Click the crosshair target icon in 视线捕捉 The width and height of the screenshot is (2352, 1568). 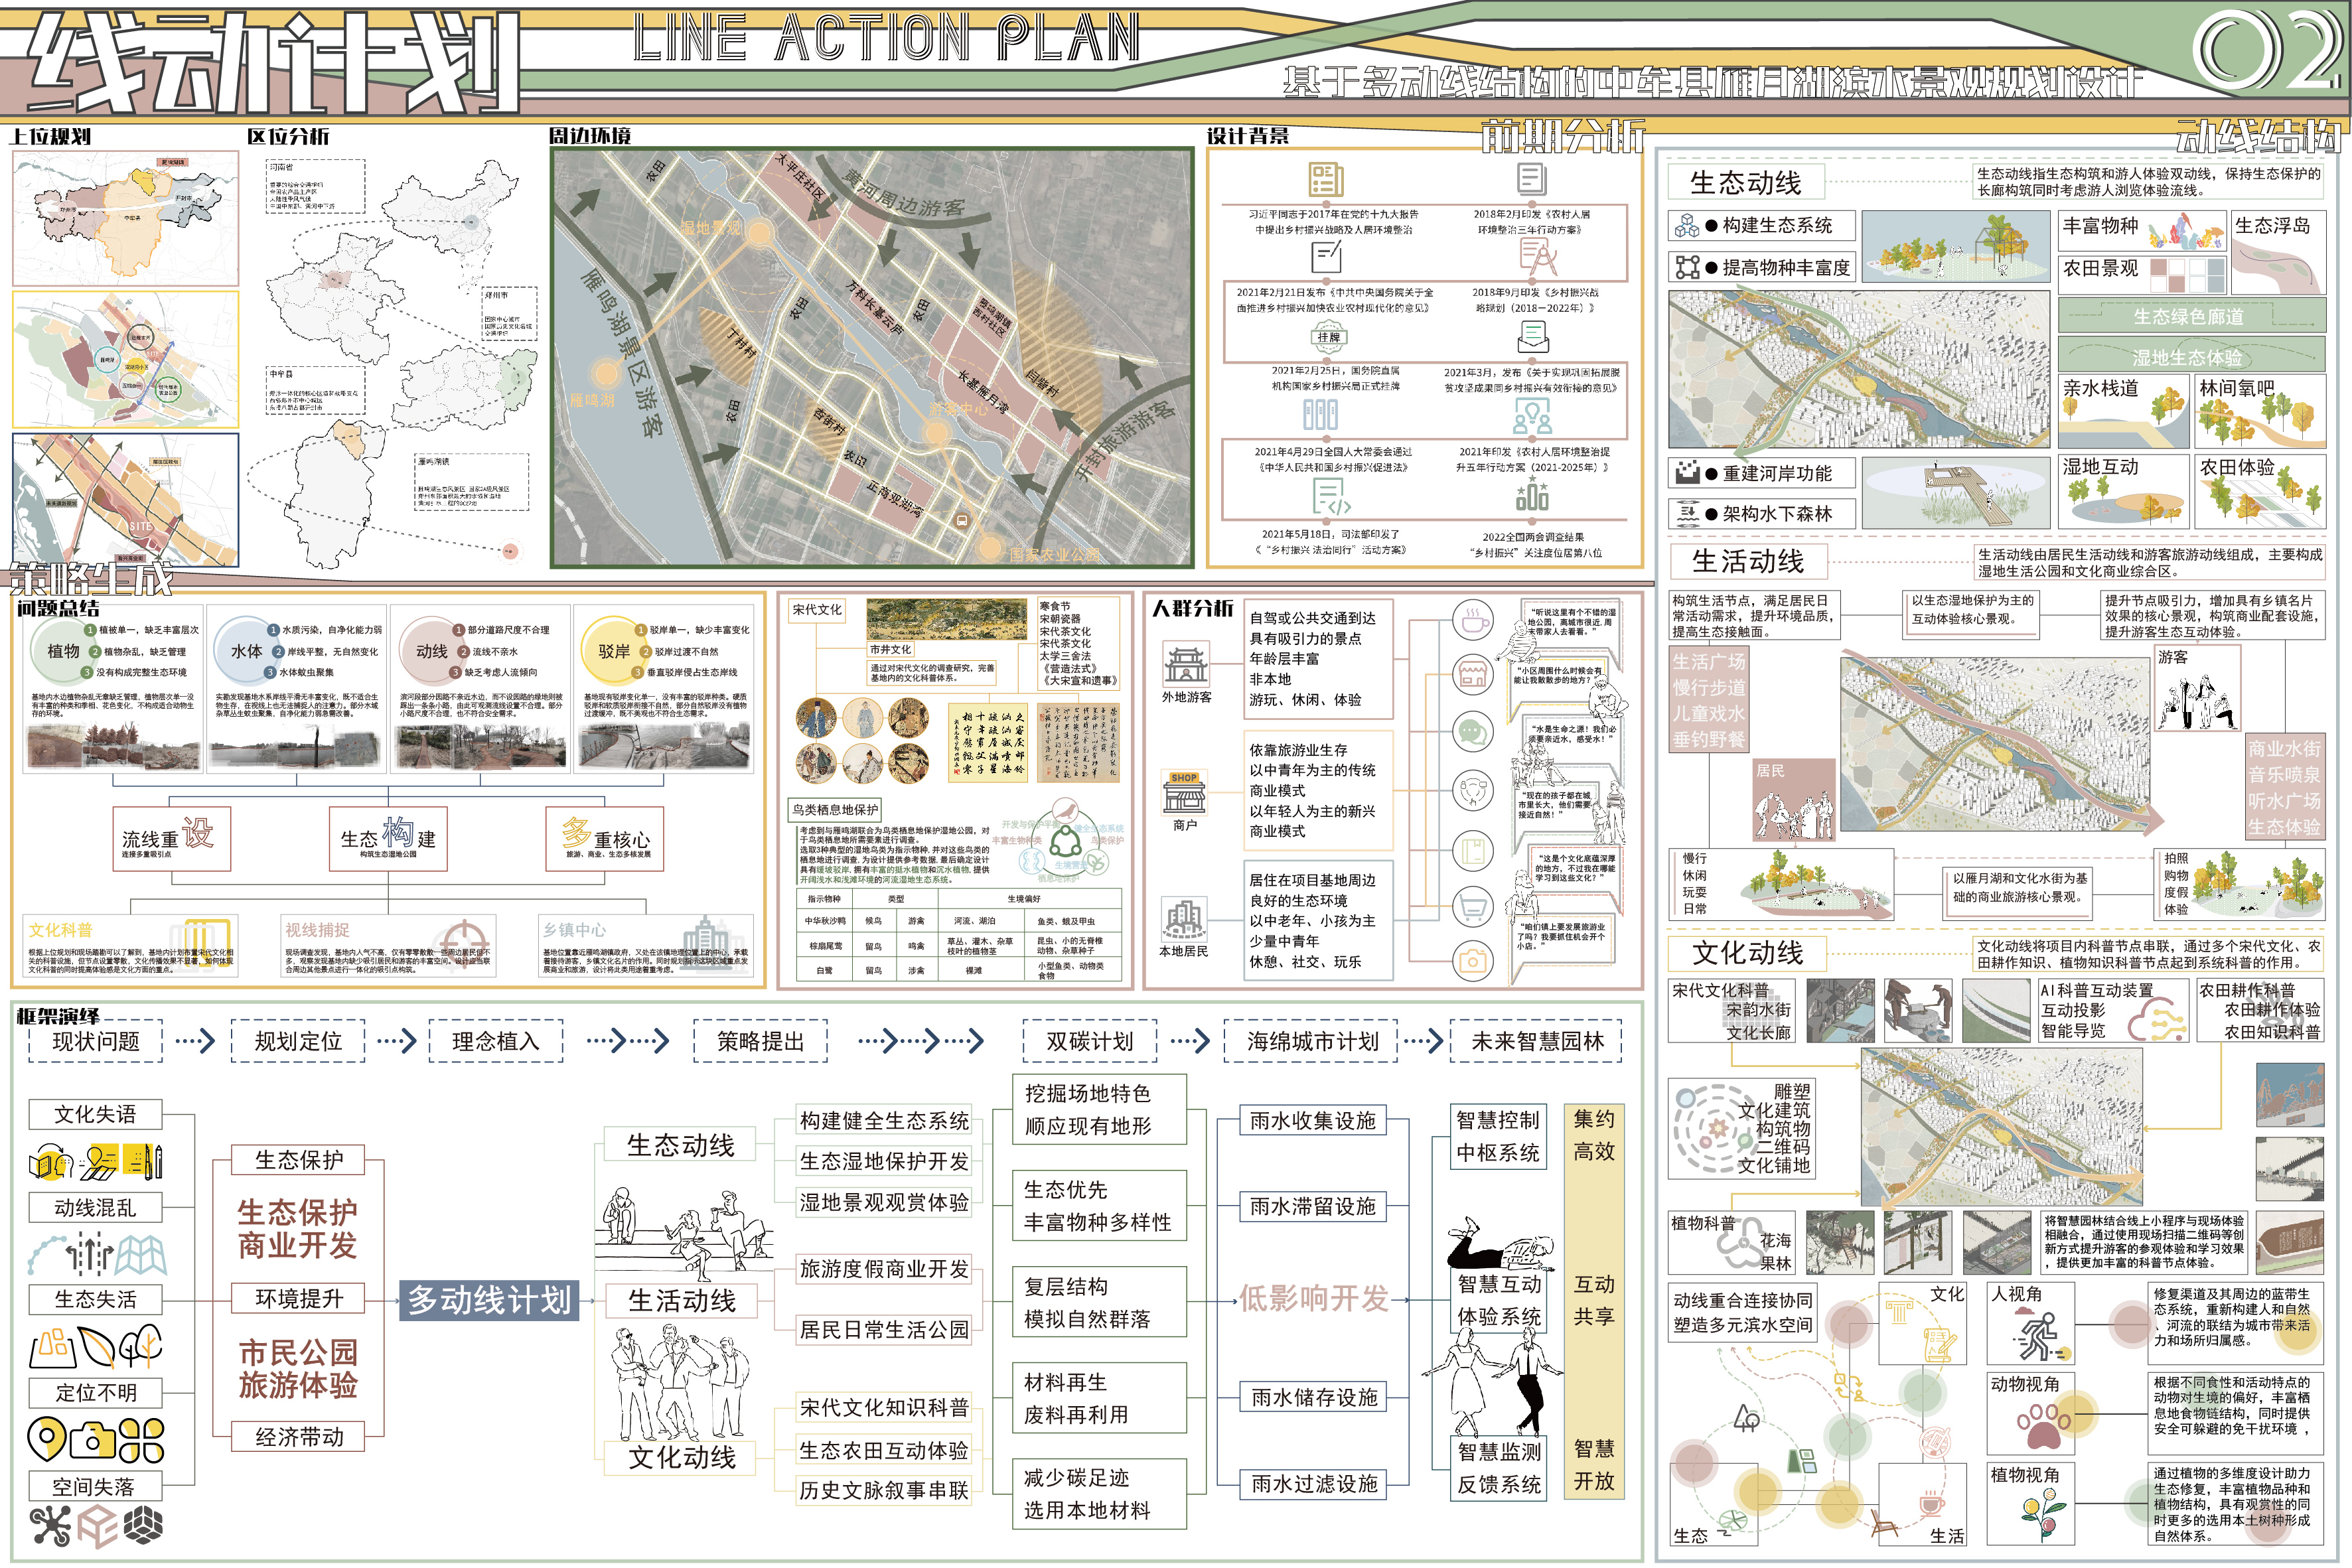pyautogui.click(x=464, y=944)
